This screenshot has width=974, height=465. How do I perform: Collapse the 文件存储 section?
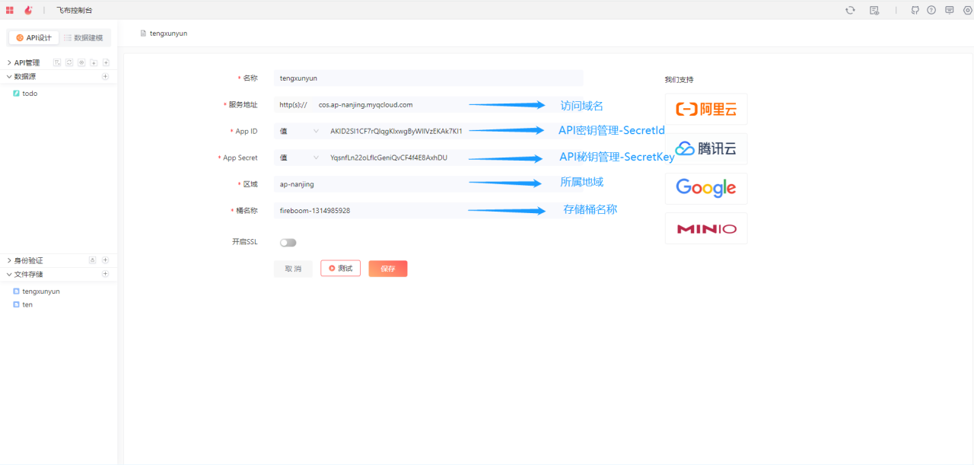[9, 274]
